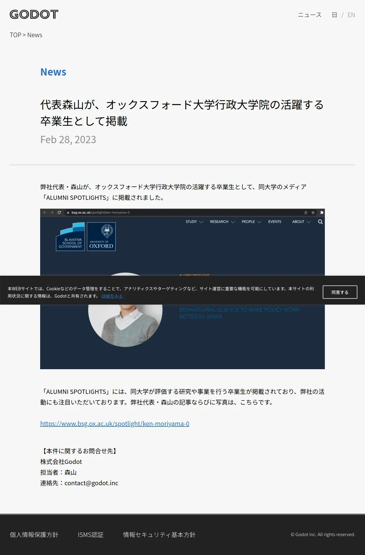Click the search magnifier icon in Oxford nav
365x555 pixels.
coord(320,222)
